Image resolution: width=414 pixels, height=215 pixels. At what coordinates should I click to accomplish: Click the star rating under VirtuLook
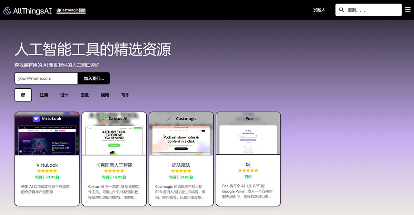coord(47,170)
